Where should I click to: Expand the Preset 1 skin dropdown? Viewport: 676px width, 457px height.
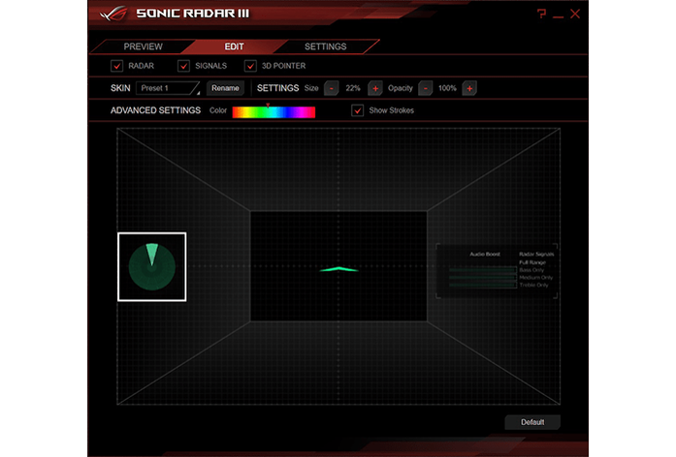point(168,88)
